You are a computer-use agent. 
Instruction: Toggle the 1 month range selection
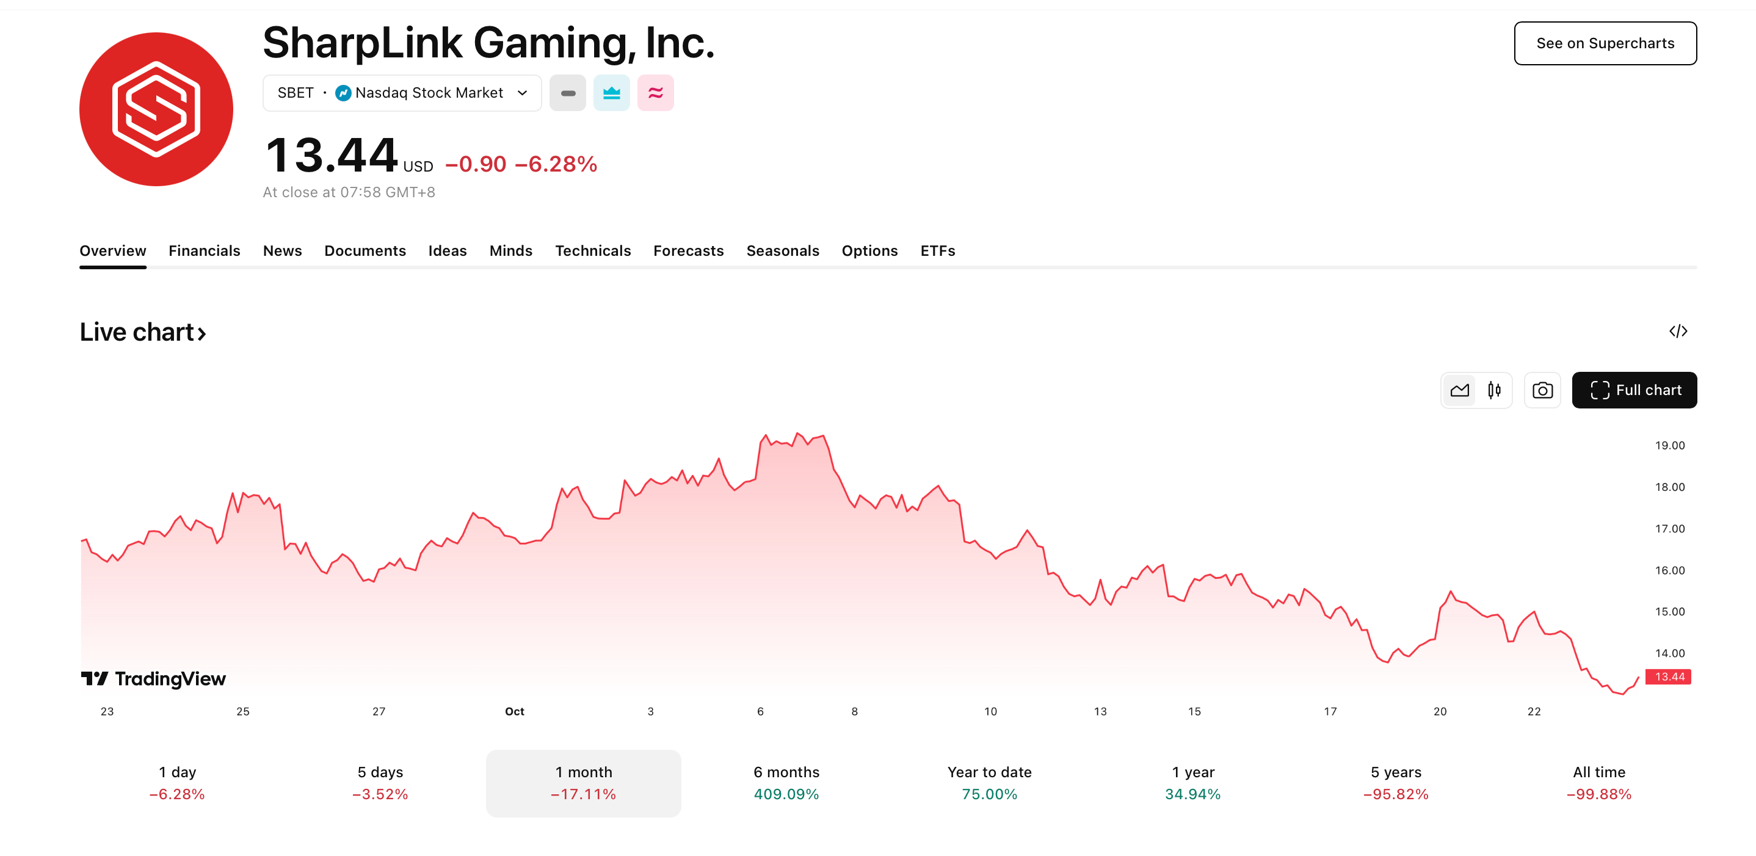(x=583, y=782)
